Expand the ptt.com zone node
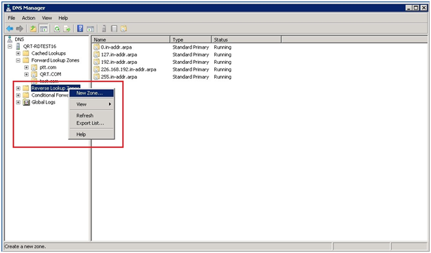The width and height of the screenshot is (431, 253). tap(26, 67)
